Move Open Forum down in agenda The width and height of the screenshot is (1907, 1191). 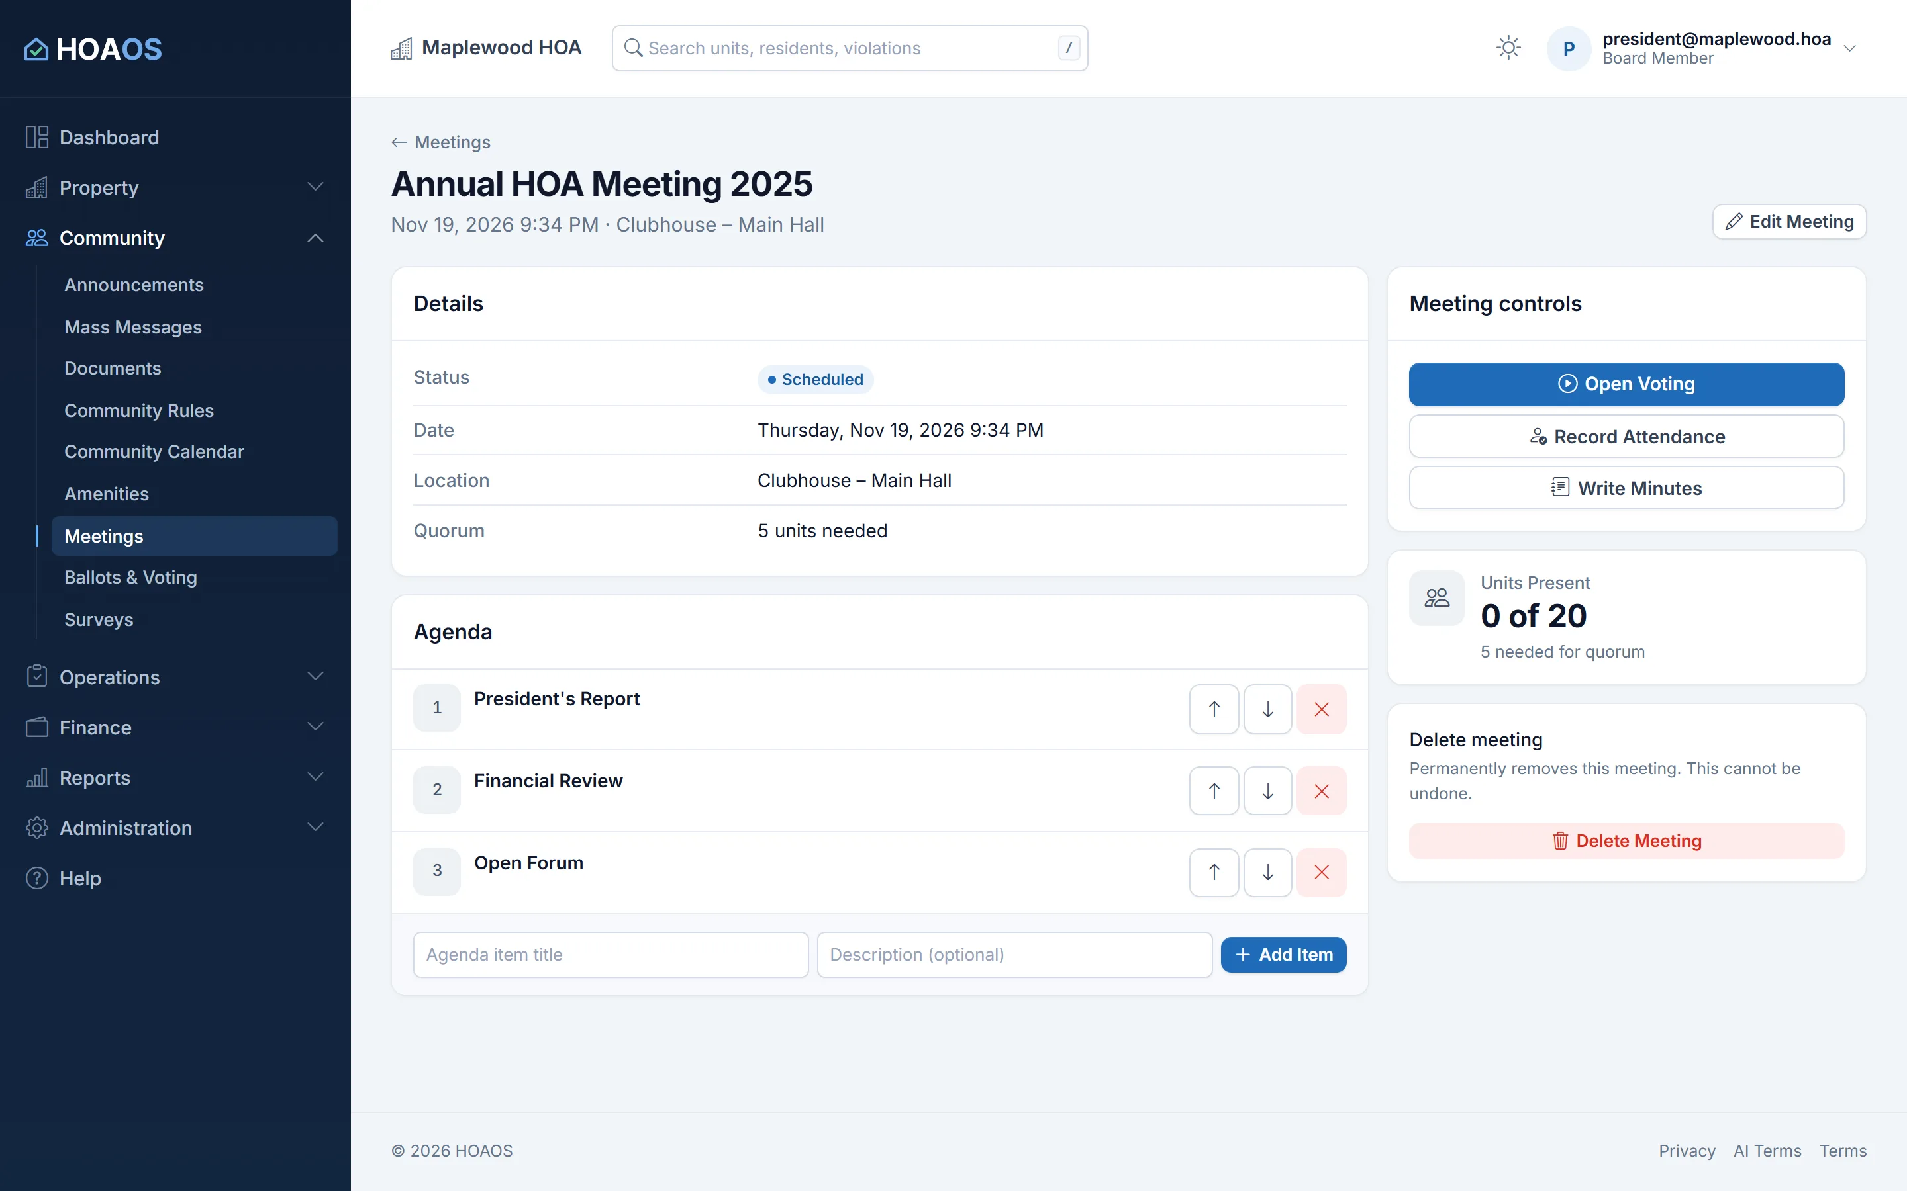pos(1267,872)
